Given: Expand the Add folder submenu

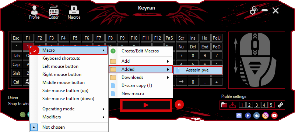Looking at the screenshot, I should pyautogui.click(x=168, y=61).
